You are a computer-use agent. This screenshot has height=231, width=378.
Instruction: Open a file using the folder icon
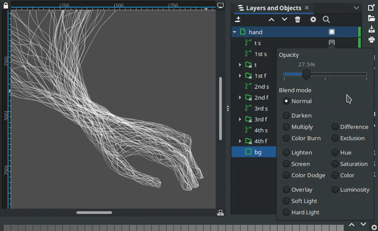[371, 18]
